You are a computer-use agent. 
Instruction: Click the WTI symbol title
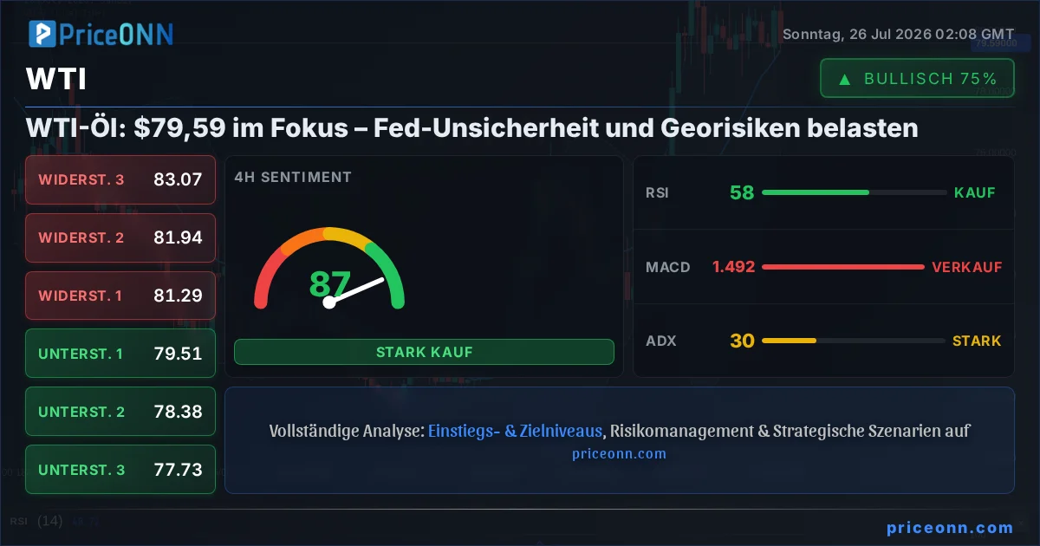coord(56,80)
